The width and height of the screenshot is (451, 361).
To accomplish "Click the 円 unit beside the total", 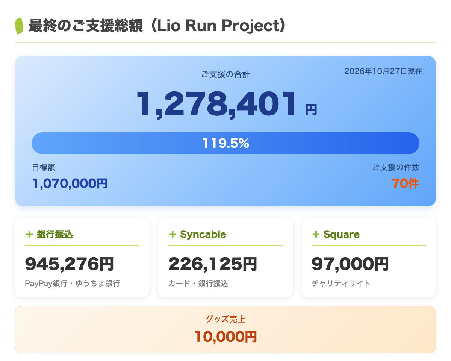I will (311, 110).
